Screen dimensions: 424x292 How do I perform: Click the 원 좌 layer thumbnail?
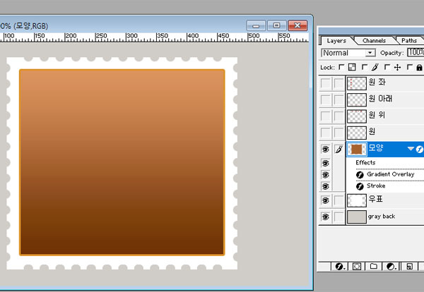(357, 83)
